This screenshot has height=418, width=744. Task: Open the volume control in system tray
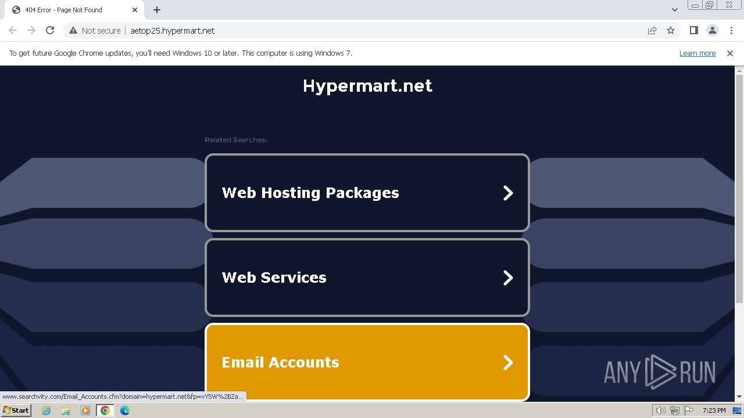661,410
